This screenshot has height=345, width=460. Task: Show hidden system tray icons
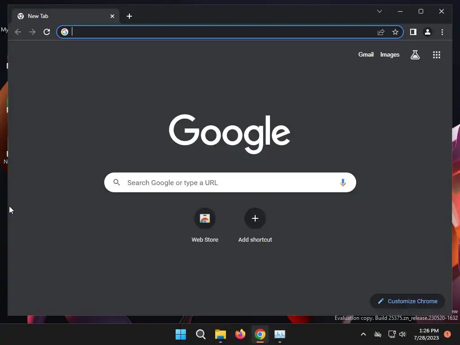(363, 334)
